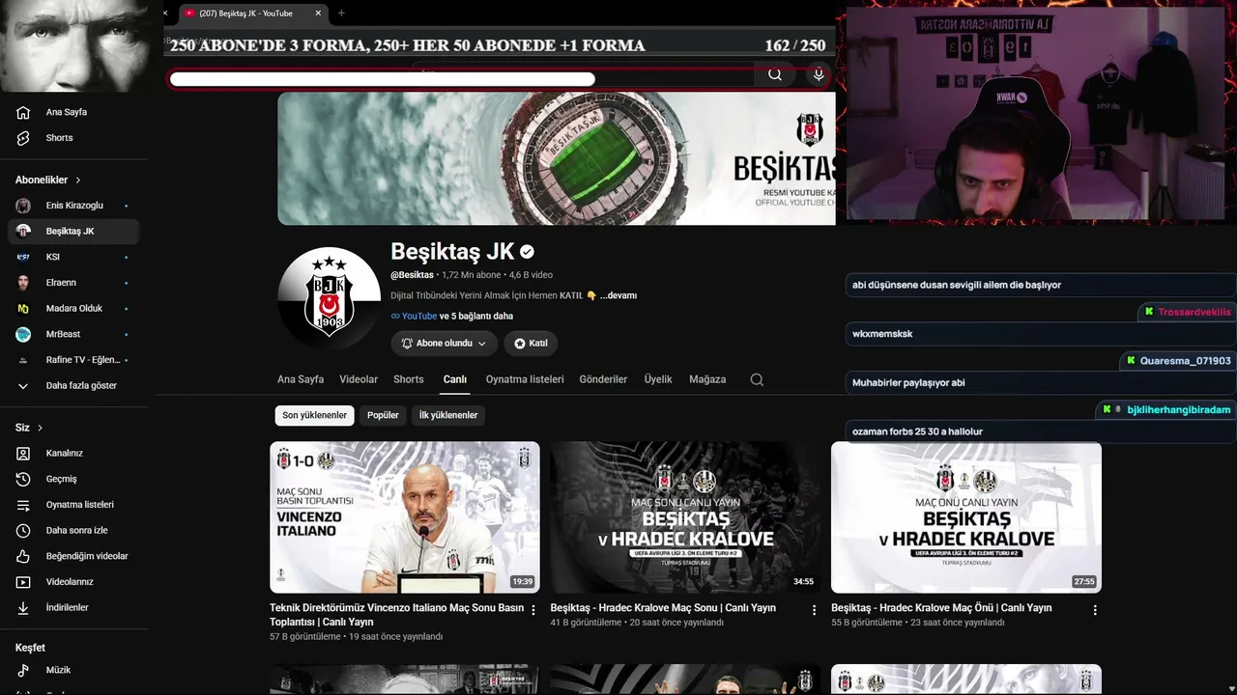
Task: Open MrBeast subscription avatar
Action: 23,335
